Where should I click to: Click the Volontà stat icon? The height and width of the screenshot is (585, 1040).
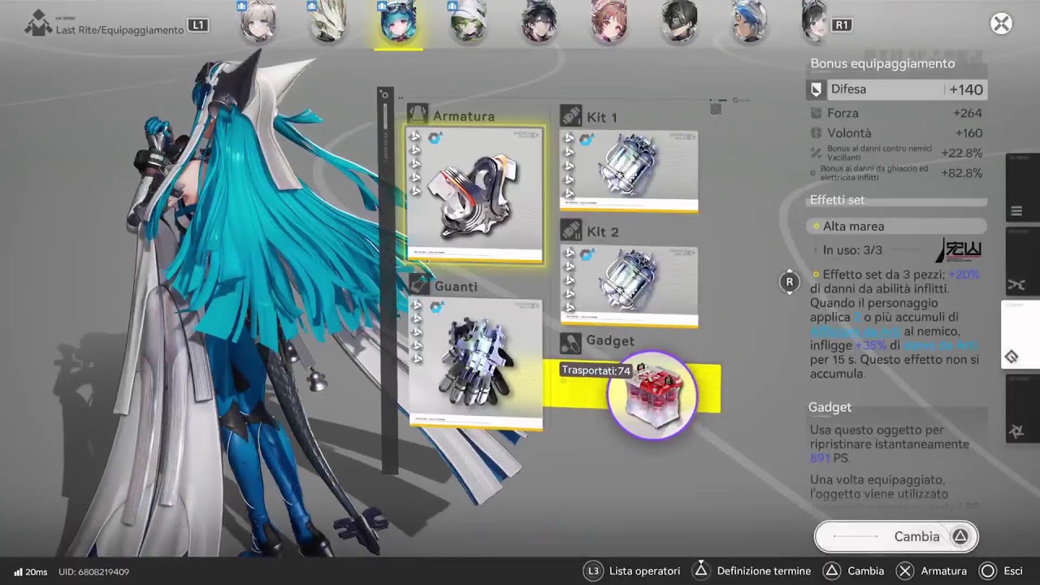pyautogui.click(x=817, y=132)
